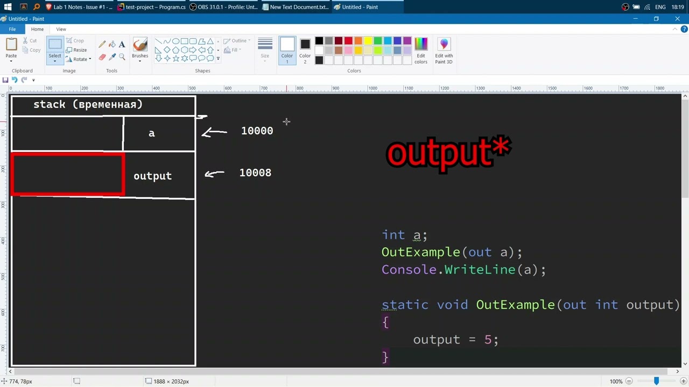The height and width of the screenshot is (387, 689).
Task: Switch to OBS 31.0.1 taskbar window
Action: pos(223,7)
